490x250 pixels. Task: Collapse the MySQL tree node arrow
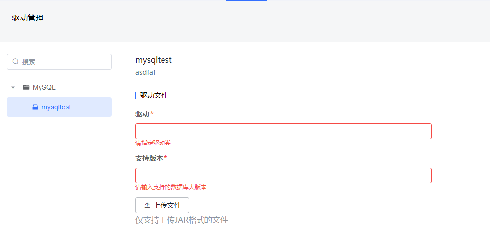click(x=13, y=88)
